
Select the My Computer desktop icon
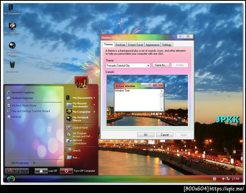click(x=12, y=29)
